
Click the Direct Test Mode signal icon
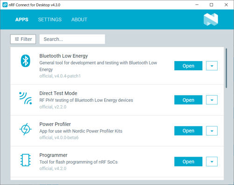26,98
